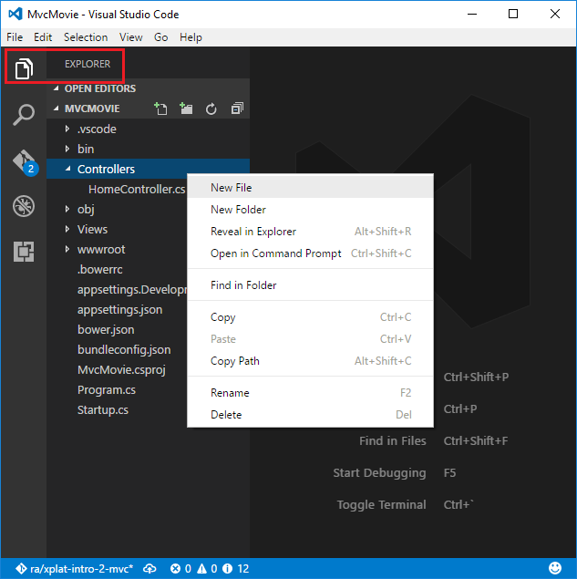Open the Help menu
The height and width of the screenshot is (579, 577).
click(191, 37)
